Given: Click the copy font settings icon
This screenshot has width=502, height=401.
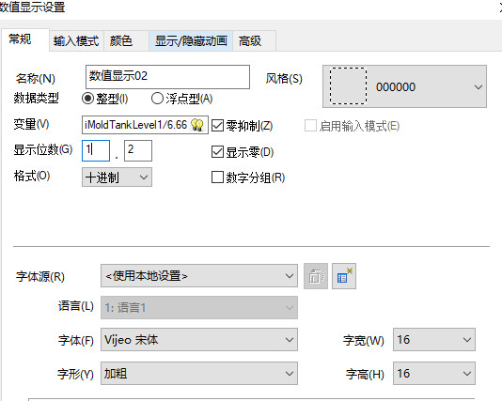Looking at the screenshot, I should [x=316, y=276].
